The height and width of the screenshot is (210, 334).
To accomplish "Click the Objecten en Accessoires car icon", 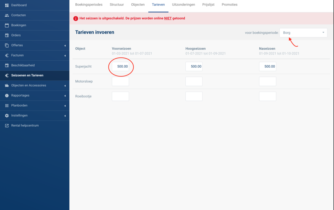I will (x=7, y=86).
